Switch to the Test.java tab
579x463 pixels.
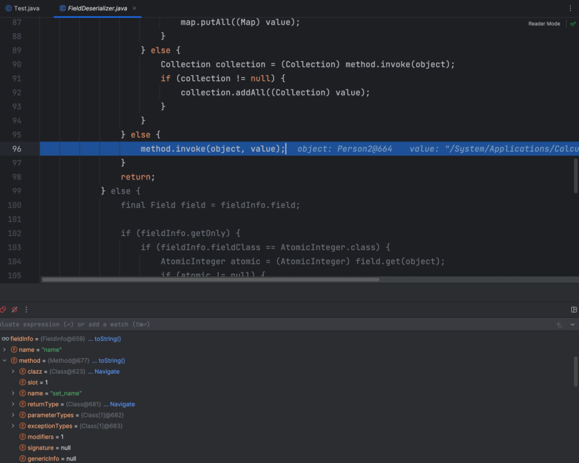coord(23,8)
